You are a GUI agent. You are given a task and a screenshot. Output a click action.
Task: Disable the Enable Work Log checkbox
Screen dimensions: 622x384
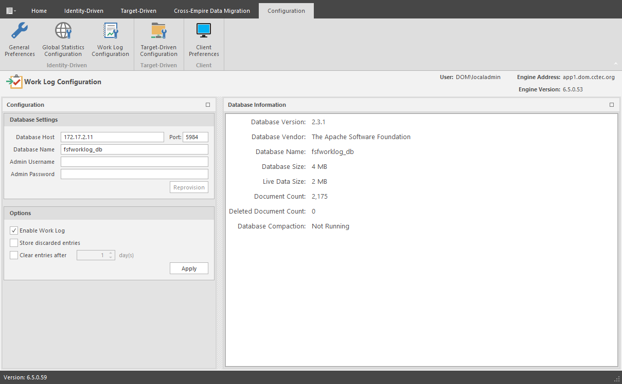[x=13, y=230]
